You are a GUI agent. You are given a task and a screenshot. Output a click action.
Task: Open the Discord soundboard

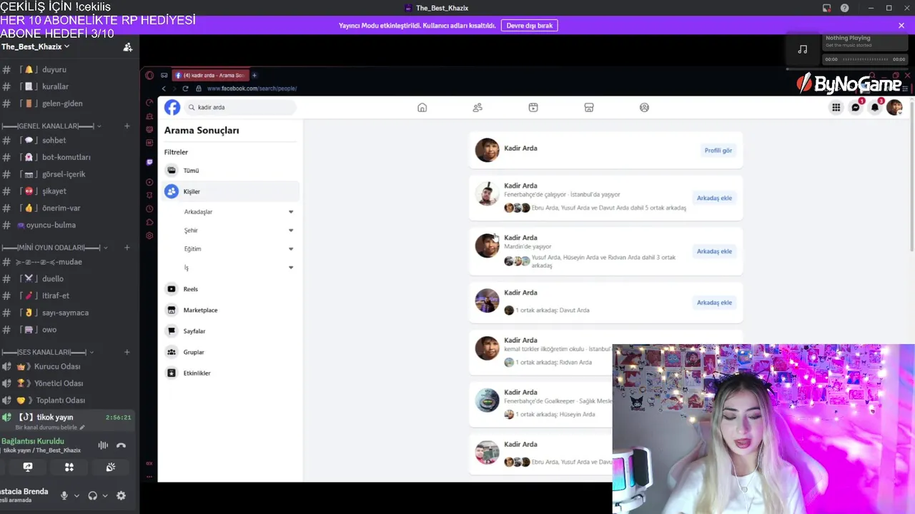[111, 467]
